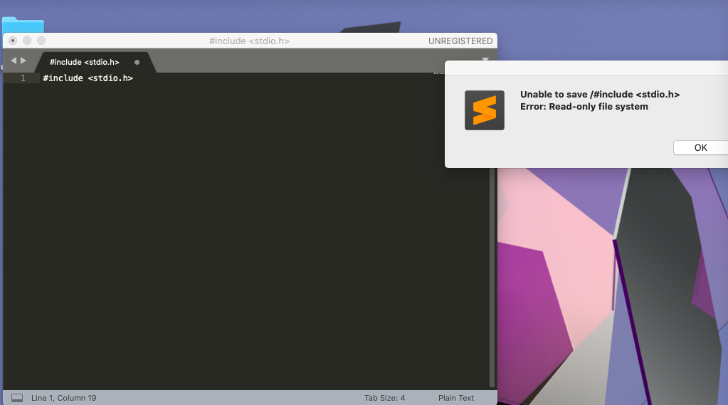Open the tab list dropdown arrow
The height and width of the screenshot is (405, 728).
485,60
